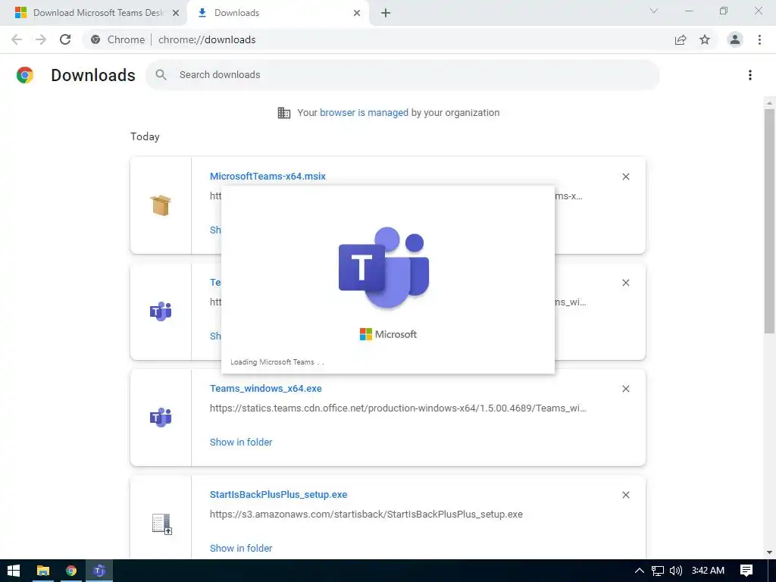Show Teams_windows_x64.exe in folder
The height and width of the screenshot is (582, 776).
(241, 442)
